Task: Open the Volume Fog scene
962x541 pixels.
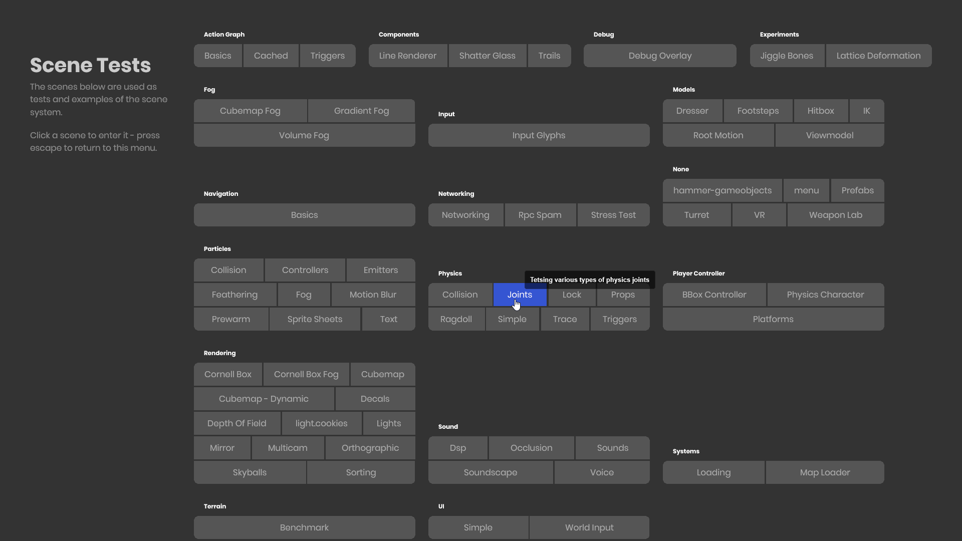Action: click(304, 135)
